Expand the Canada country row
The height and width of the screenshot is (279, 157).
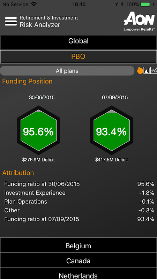tap(78, 261)
